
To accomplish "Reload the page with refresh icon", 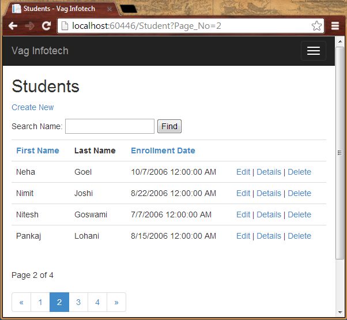I will tap(46, 26).
